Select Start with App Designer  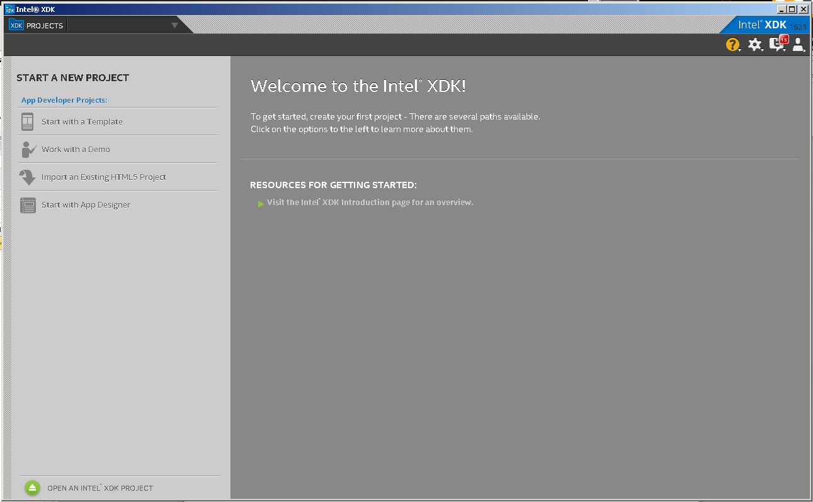tap(118, 204)
